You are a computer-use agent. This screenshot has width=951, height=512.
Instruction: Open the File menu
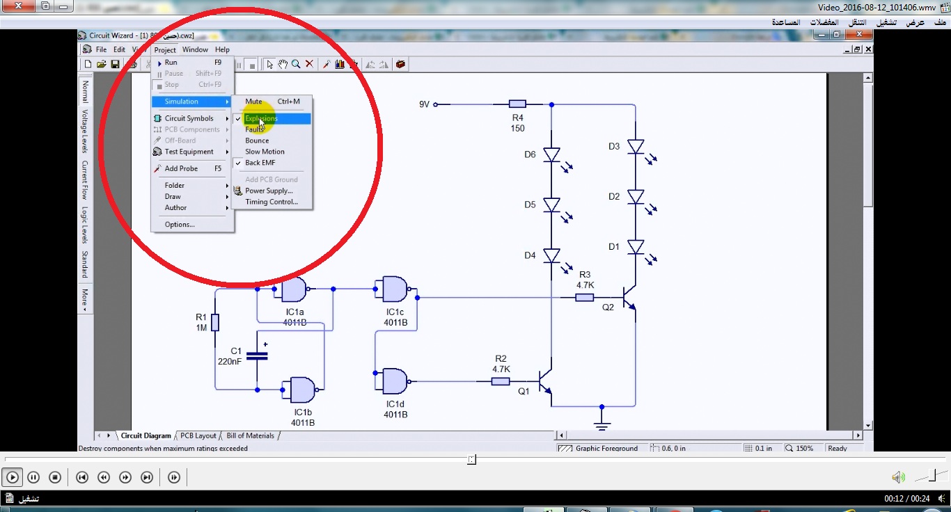pyautogui.click(x=102, y=49)
